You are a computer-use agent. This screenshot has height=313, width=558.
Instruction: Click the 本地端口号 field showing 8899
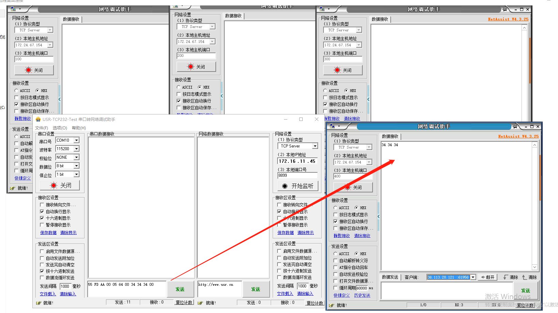(x=298, y=175)
